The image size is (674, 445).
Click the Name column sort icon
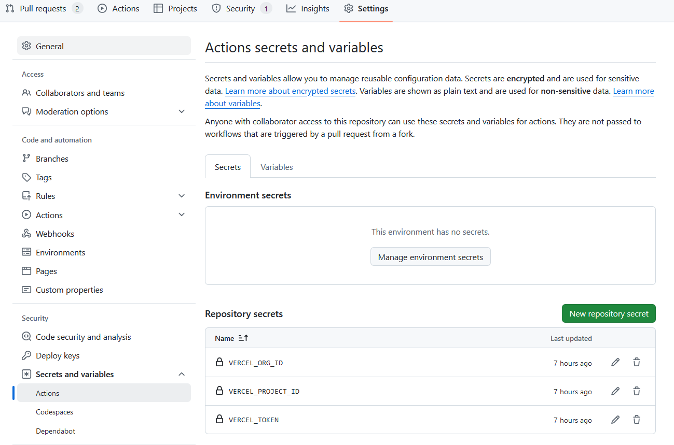(x=243, y=338)
